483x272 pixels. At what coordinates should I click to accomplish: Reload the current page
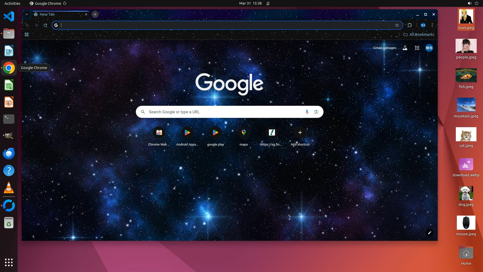(x=45, y=25)
